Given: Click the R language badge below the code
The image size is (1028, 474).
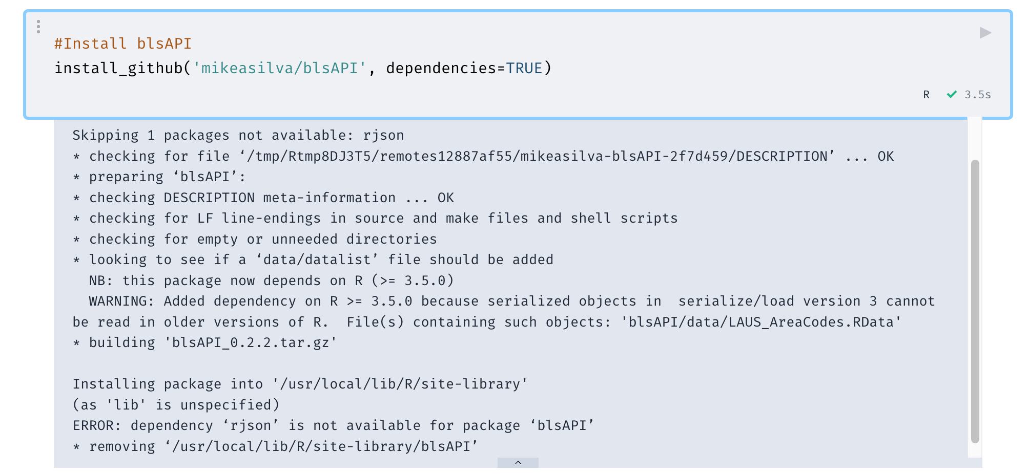Looking at the screenshot, I should [926, 95].
